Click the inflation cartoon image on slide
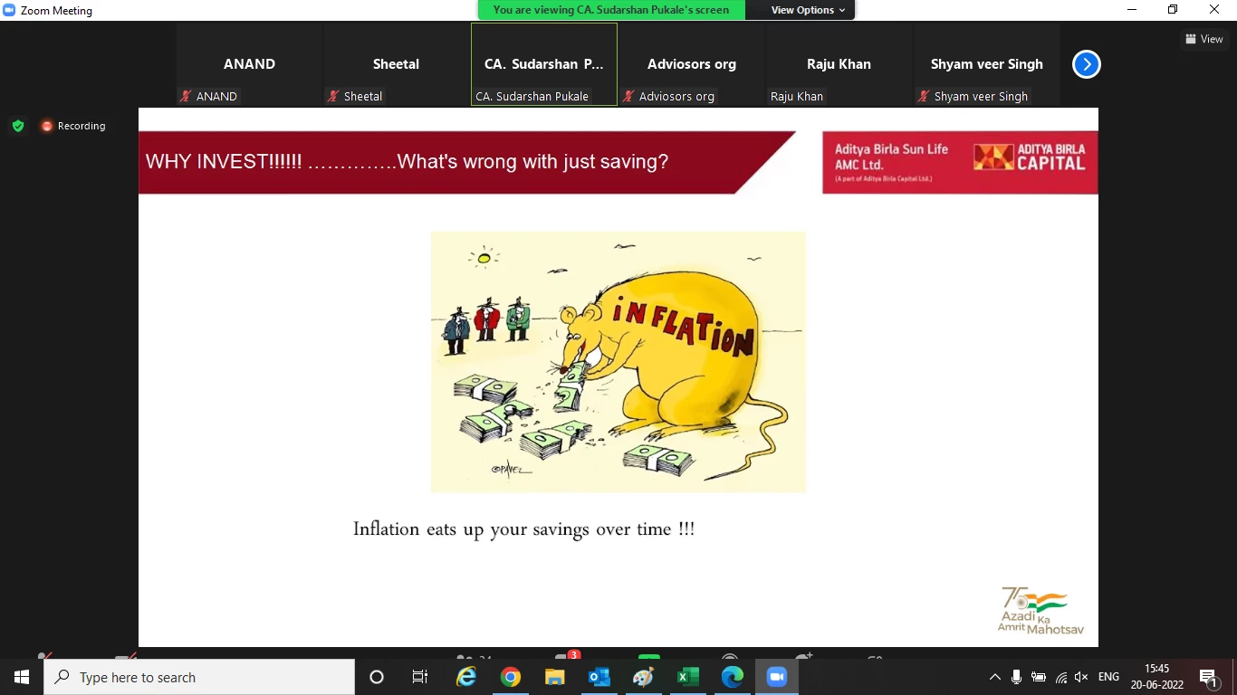Viewport: 1237px width, 695px height. [x=618, y=362]
